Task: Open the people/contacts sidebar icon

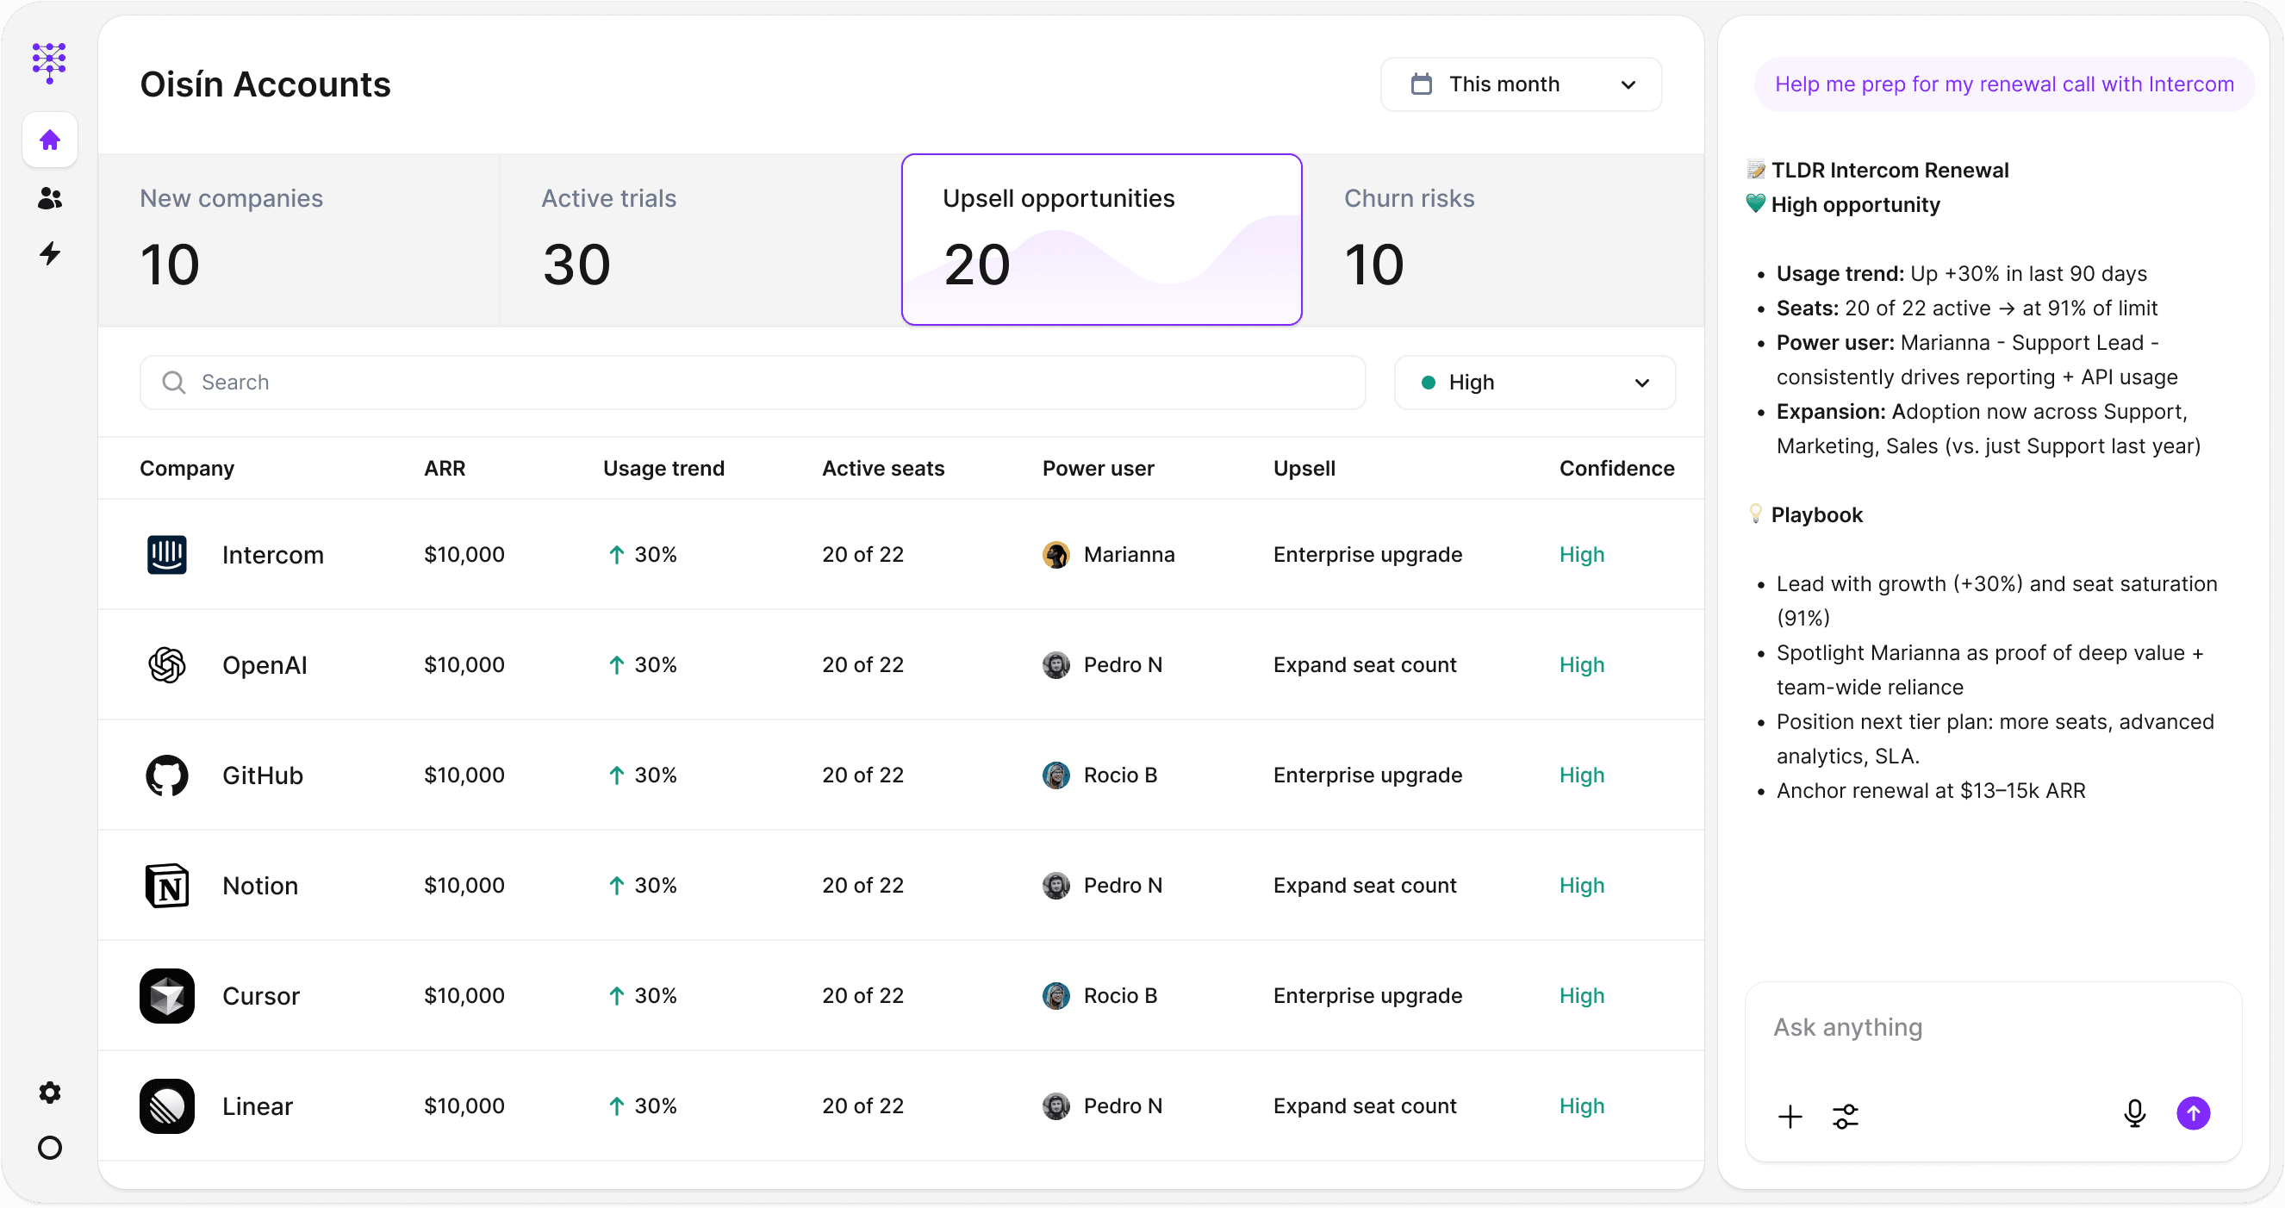Action: click(x=50, y=198)
